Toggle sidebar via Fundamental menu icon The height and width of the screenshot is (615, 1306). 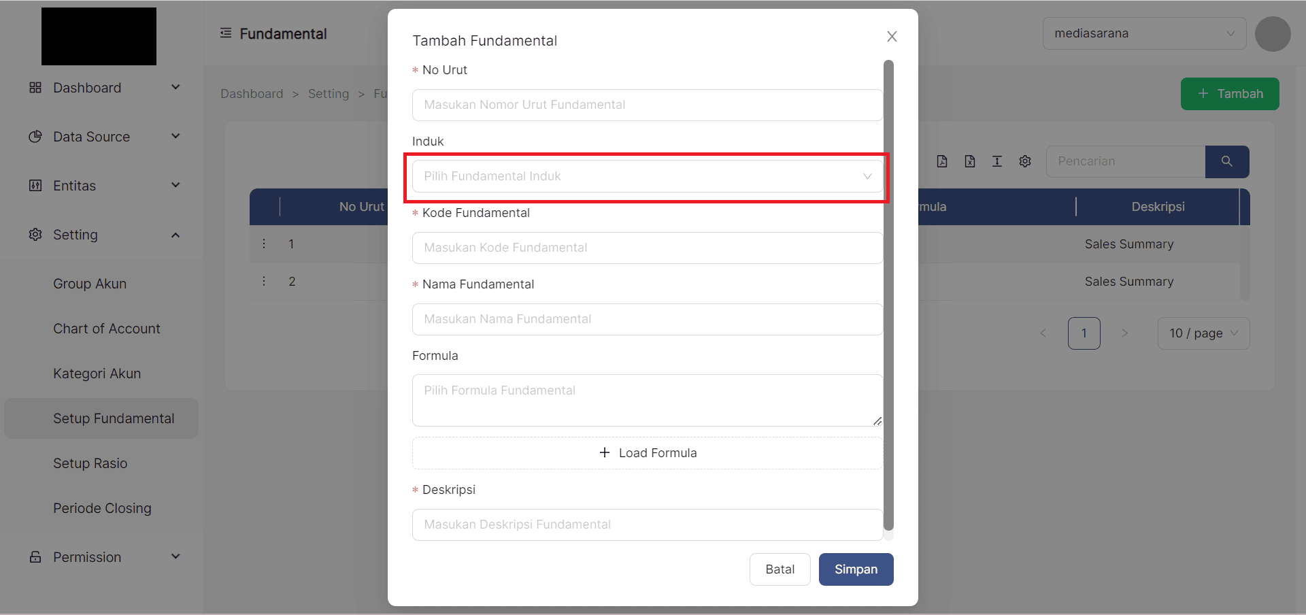pyautogui.click(x=226, y=33)
